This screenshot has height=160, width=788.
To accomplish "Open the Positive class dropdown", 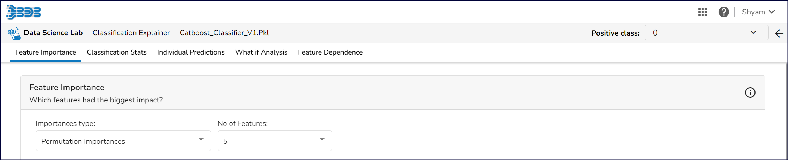I will pos(706,33).
